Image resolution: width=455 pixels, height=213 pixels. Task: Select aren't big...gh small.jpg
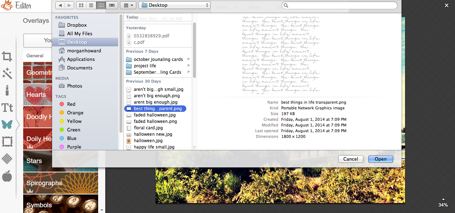(158, 89)
